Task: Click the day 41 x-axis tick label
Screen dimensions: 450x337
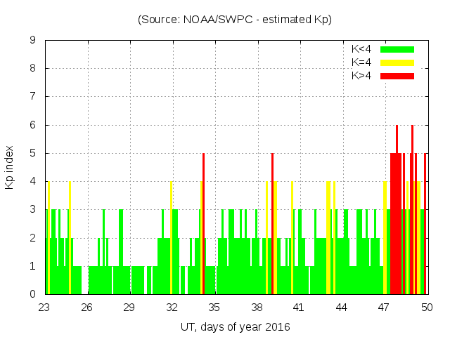Action: coord(299,308)
